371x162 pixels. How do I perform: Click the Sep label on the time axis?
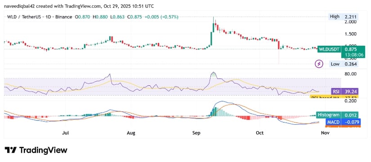tap(197, 133)
